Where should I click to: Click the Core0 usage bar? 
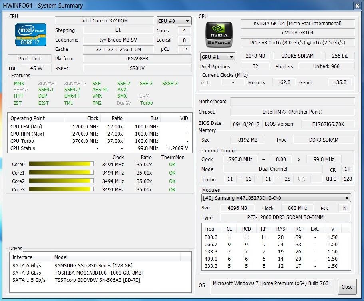(x=61, y=164)
